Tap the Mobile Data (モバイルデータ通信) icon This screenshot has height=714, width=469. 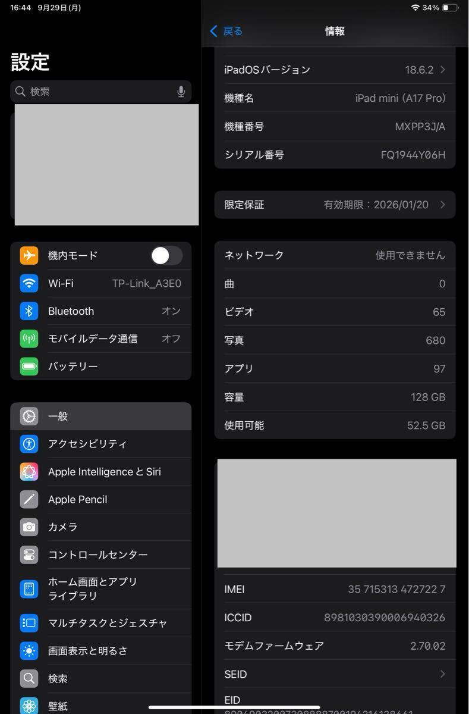(29, 339)
